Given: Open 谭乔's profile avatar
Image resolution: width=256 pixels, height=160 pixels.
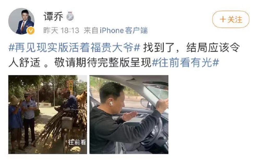Looking at the screenshot, I should coord(21,21).
